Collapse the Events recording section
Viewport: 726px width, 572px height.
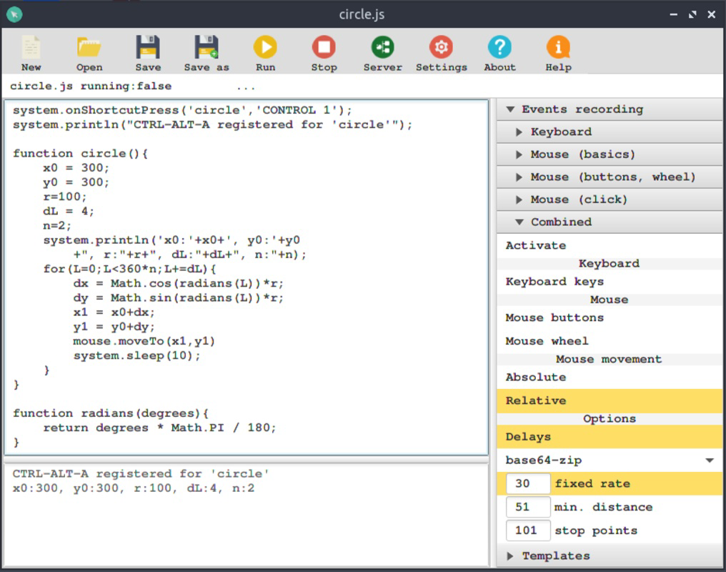[x=609, y=109]
